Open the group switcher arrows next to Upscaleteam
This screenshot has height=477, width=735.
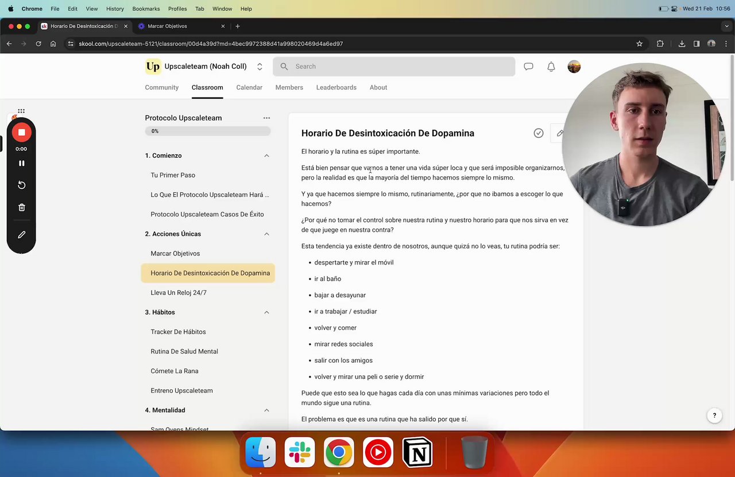coord(260,67)
